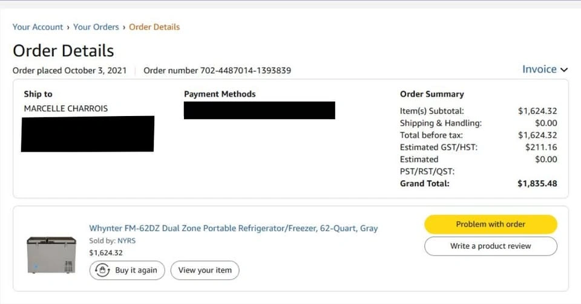The height and width of the screenshot is (304, 581).
Task: Visit the NYRS seller page
Action: click(x=126, y=241)
